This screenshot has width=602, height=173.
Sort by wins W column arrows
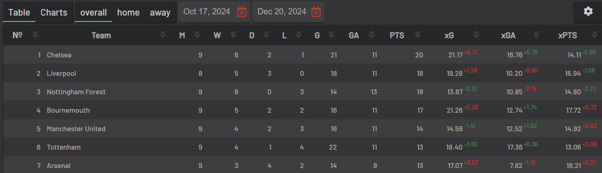233,35
